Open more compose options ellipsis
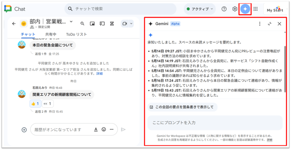 click(x=111, y=129)
